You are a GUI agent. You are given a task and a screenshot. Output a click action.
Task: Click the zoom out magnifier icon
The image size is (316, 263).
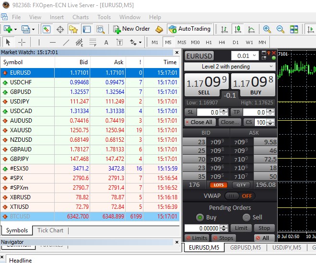(x=281, y=29)
